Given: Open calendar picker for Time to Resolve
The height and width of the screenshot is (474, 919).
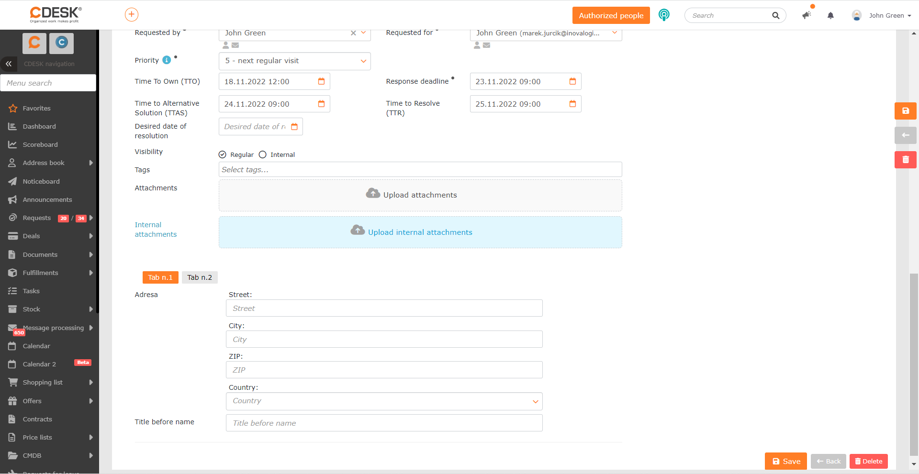Looking at the screenshot, I should (572, 104).
